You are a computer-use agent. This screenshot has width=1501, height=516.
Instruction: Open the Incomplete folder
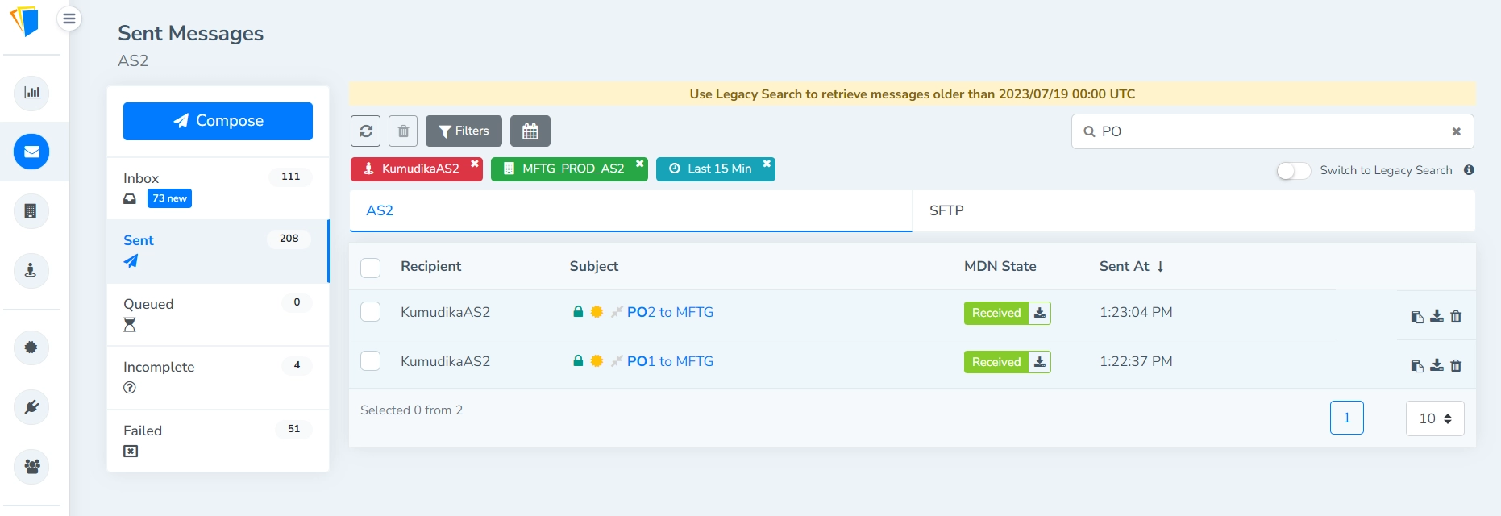218,377
